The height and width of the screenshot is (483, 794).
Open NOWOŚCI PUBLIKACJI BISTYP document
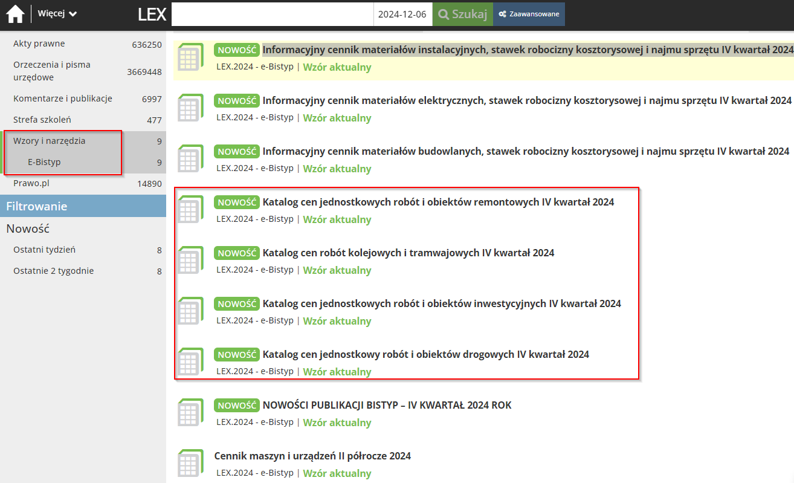click(387, 405)
